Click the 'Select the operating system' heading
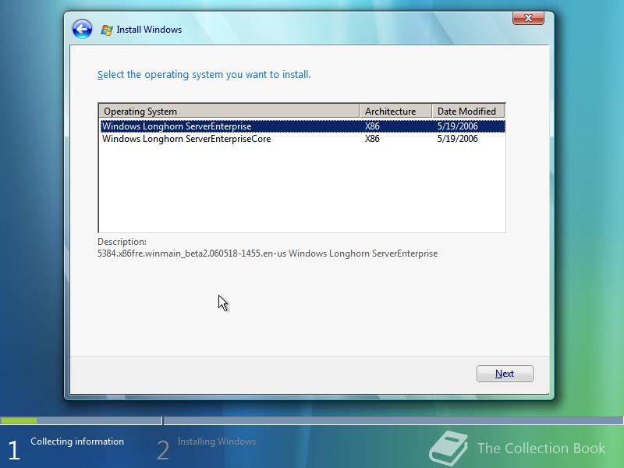 tap(204, 75)
